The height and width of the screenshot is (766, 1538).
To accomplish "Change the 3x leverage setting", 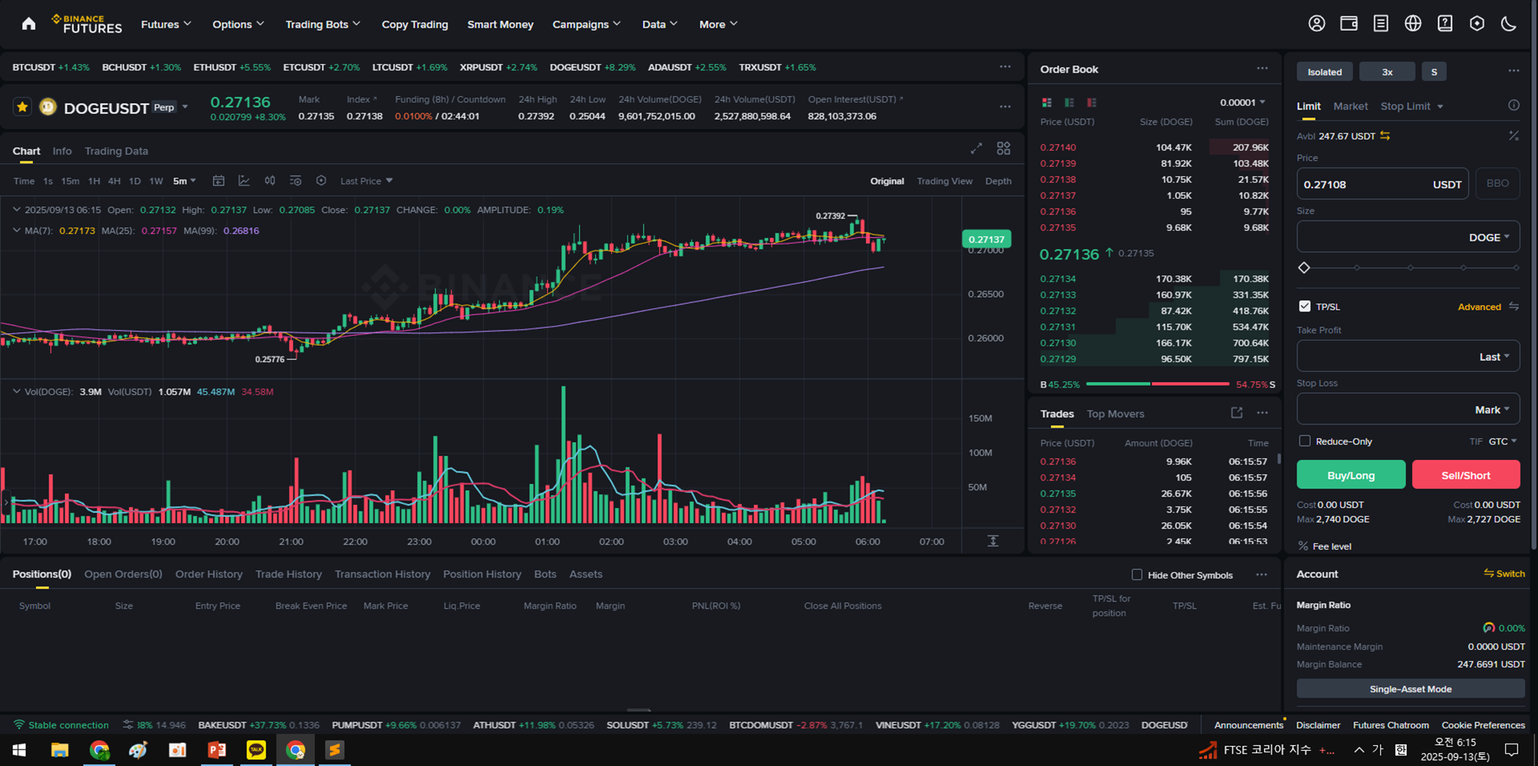I will coord(1387,72).
